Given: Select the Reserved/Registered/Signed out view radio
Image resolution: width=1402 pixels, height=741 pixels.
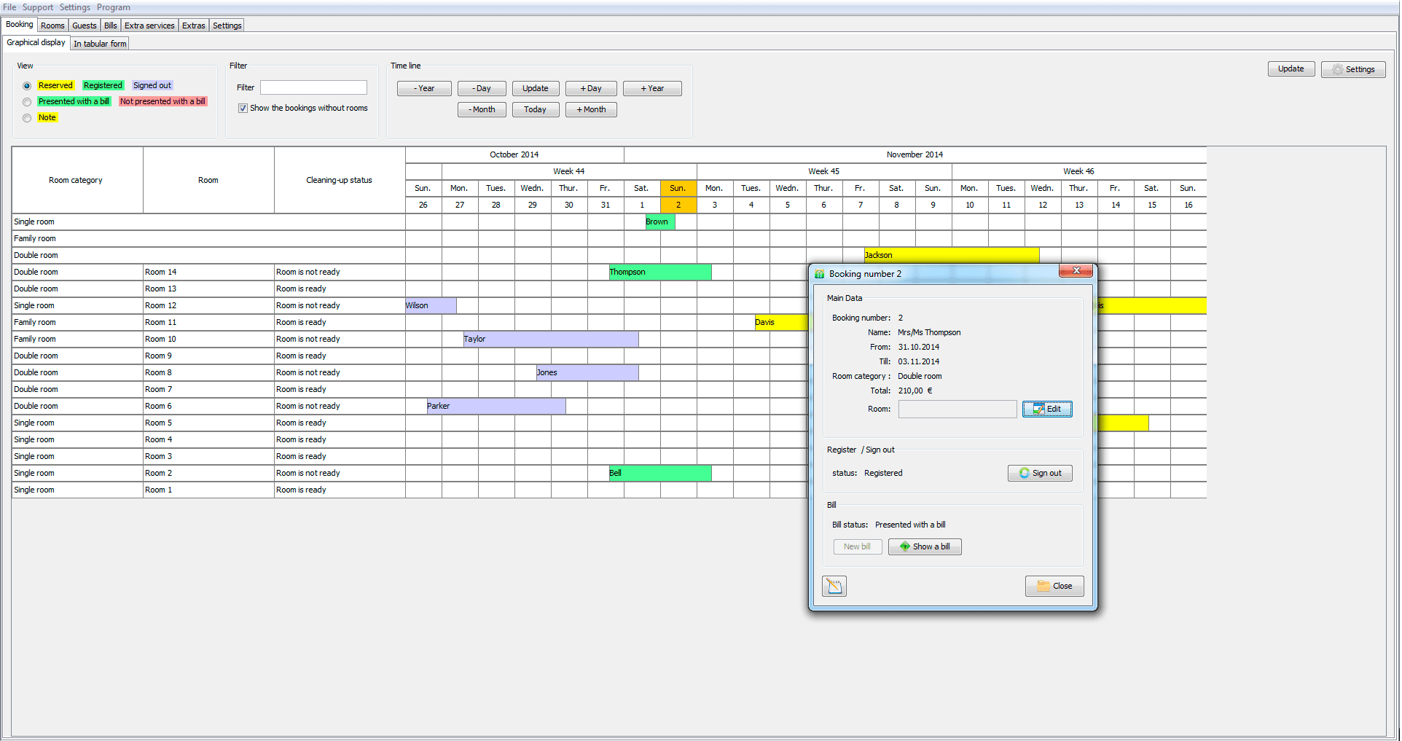Looking at the screenshot, I should 27,86.
